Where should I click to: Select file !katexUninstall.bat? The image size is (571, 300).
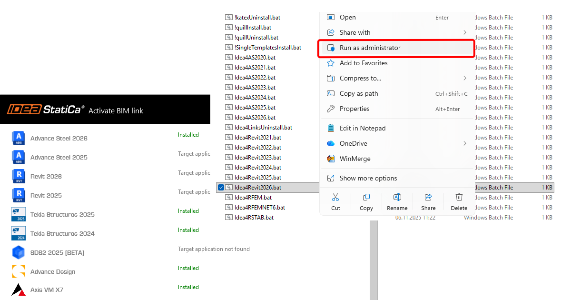[257, 18]
